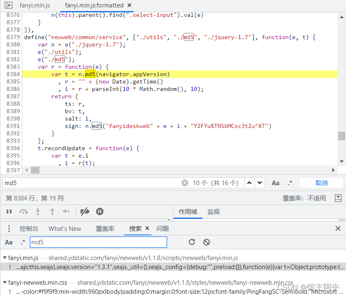The image size is (346, 295).
Task: Collapse fanyi-newweb.min.css result group
Action: pos(5,282)
